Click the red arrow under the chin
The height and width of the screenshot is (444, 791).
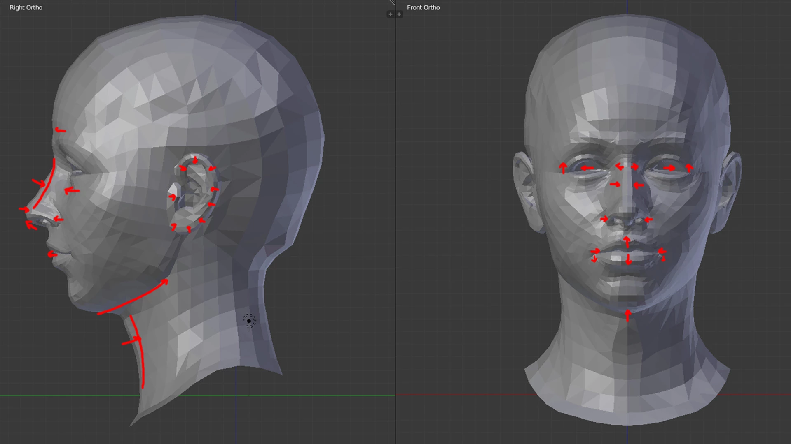(x=627, y=316)
